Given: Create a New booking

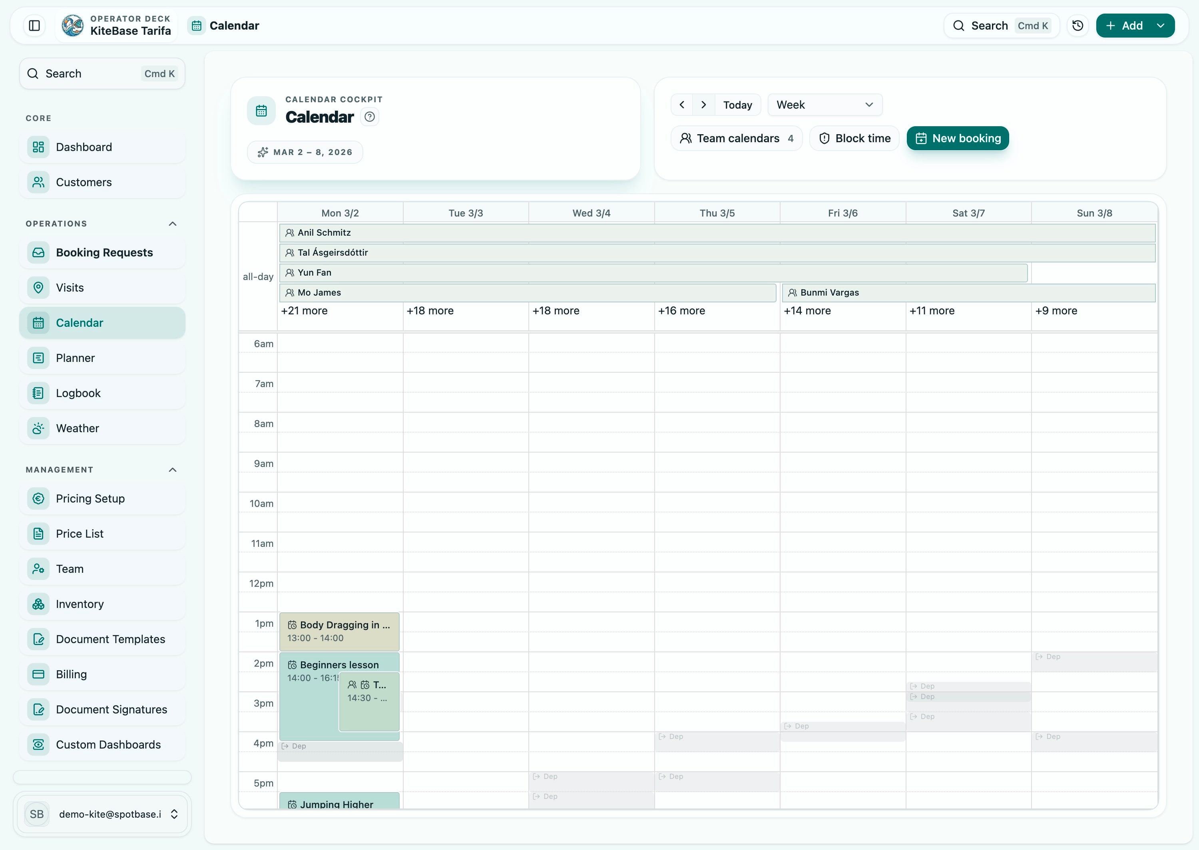Looking at the screenshot, I should [x=957, y=138].
